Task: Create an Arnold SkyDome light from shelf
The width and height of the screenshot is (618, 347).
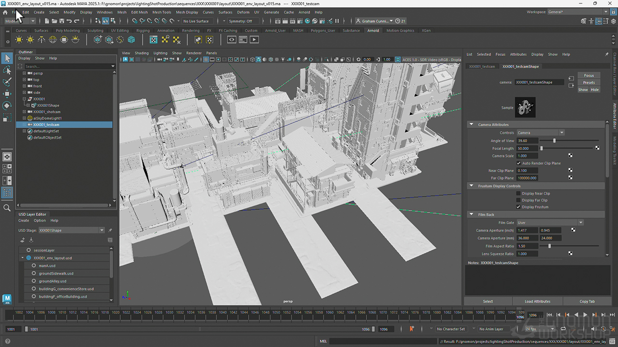Action: tap(53, 40)
